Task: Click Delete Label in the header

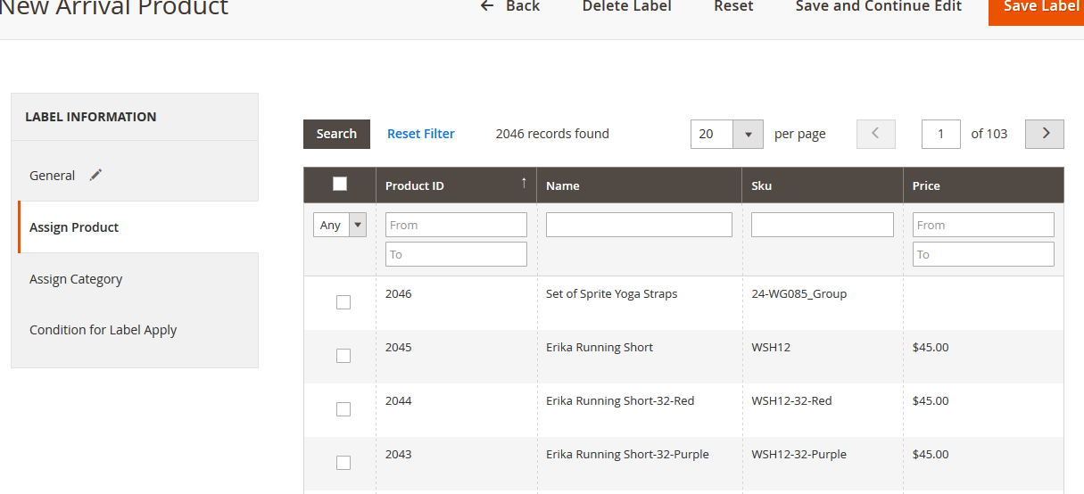Action: coord(626,6)
